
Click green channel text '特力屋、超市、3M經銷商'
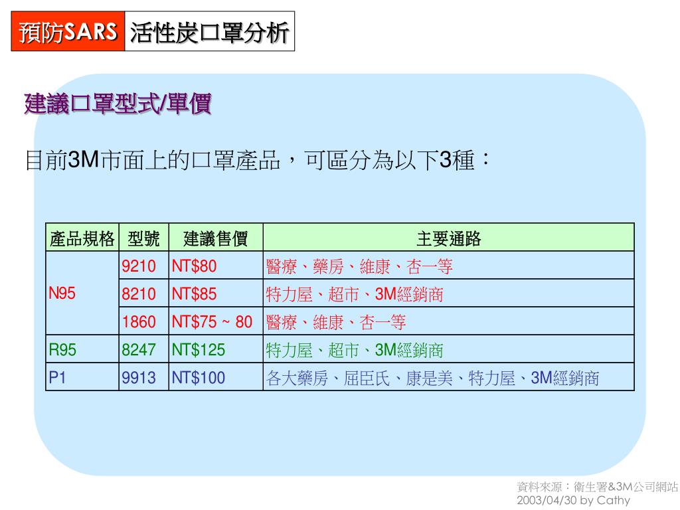point(355,350)
